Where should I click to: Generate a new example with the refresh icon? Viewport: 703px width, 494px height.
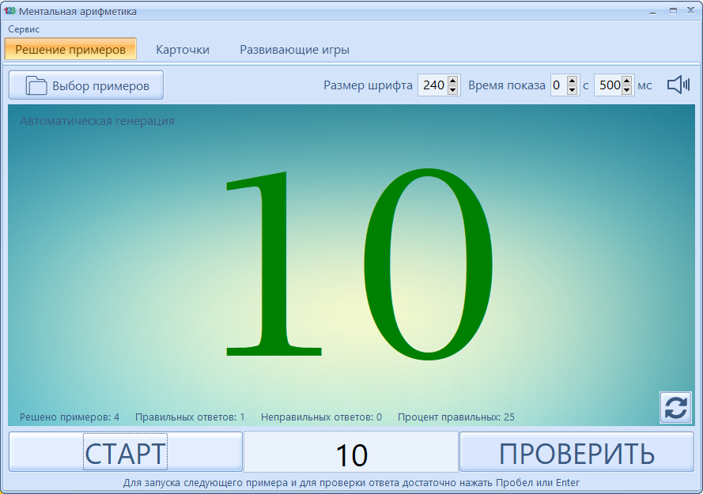click(676, 407)
